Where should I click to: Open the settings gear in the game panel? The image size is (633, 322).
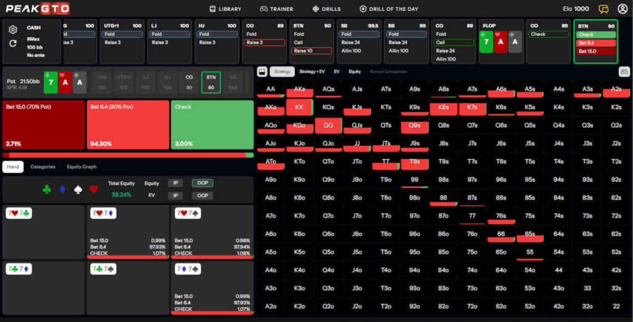[x=13, y=29]
